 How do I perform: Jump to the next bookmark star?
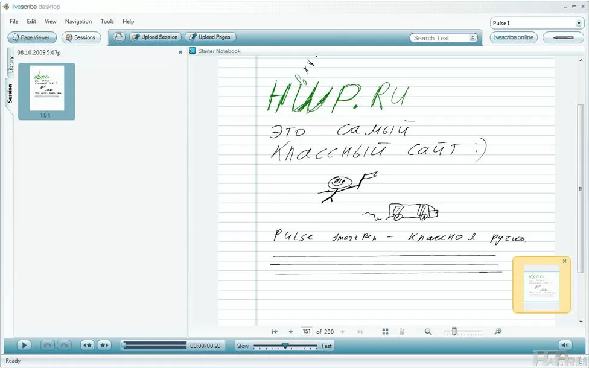(x=104, y=345)
